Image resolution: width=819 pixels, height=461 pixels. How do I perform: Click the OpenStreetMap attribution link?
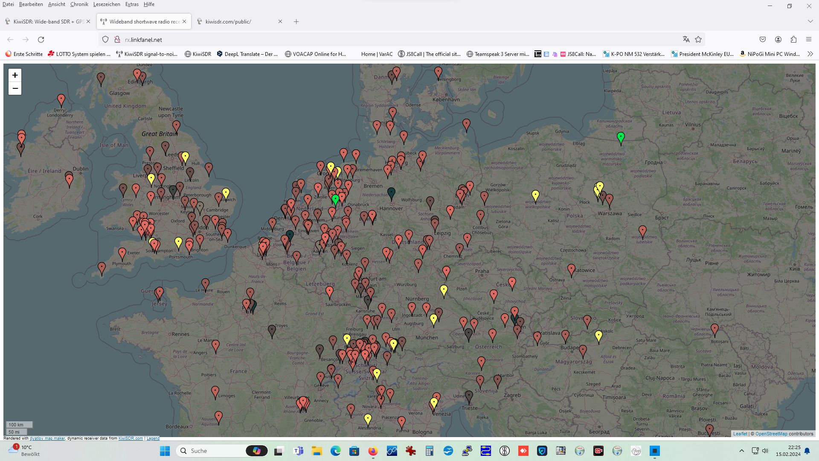(771, 434)
